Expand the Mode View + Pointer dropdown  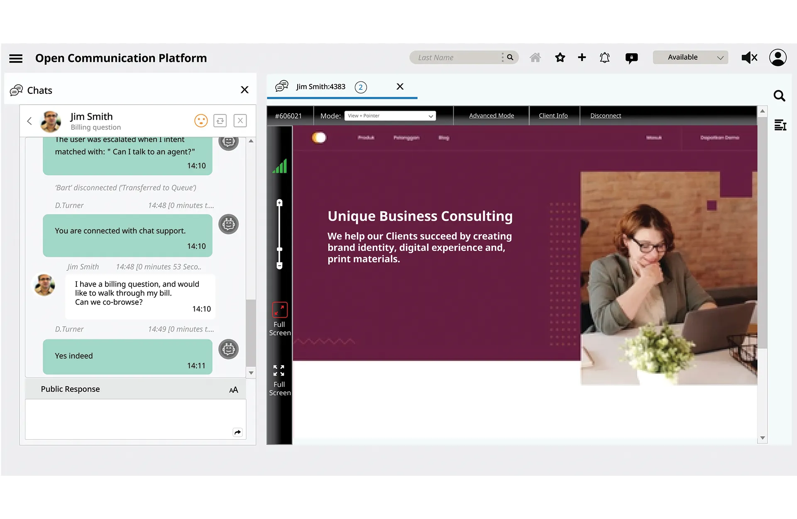(x=390, y=116)
